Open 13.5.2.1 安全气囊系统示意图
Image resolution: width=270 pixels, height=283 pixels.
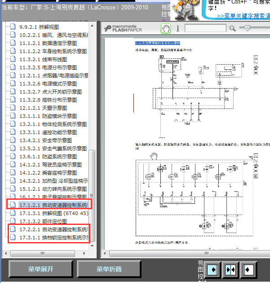coord(53,148)
